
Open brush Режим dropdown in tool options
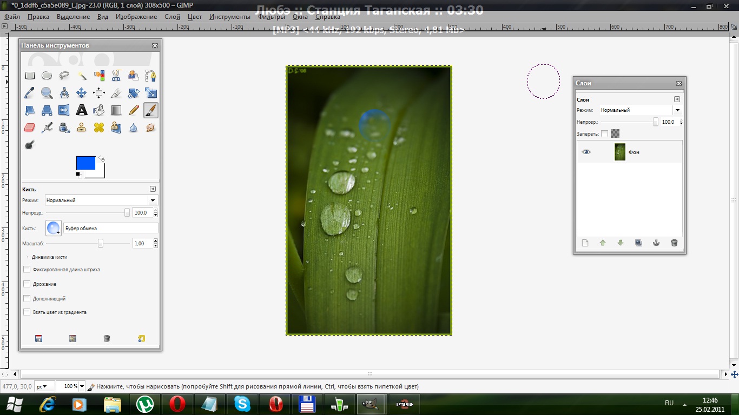101,200
